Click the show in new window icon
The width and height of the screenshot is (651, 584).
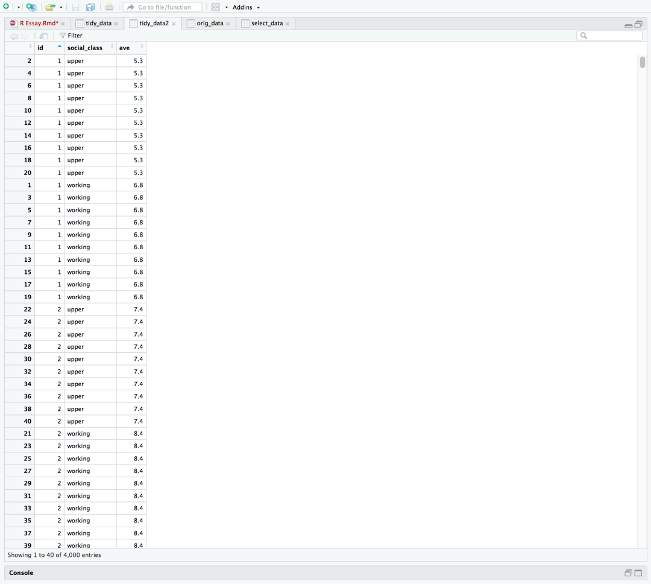pos(43,36)
